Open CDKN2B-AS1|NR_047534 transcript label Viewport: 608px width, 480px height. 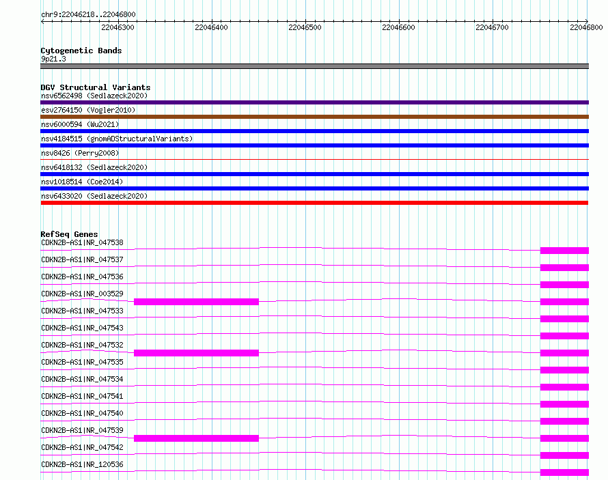pyautogui.click(x=82, y=379)
